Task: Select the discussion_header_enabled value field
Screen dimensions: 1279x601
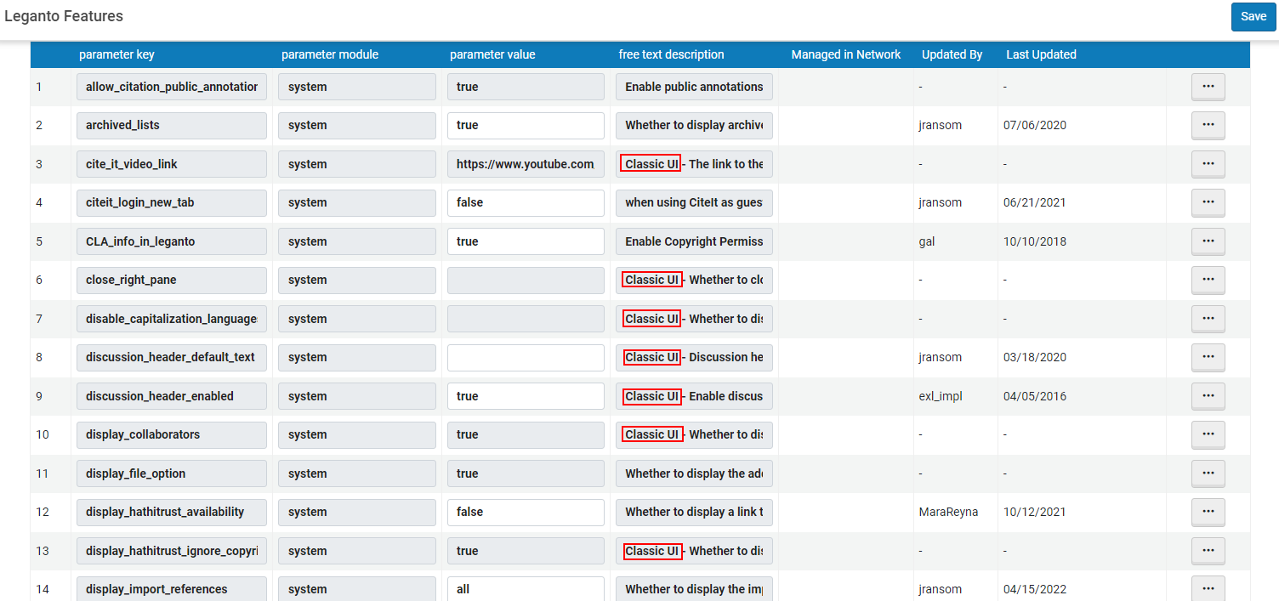Action: [x=526, y=396]
